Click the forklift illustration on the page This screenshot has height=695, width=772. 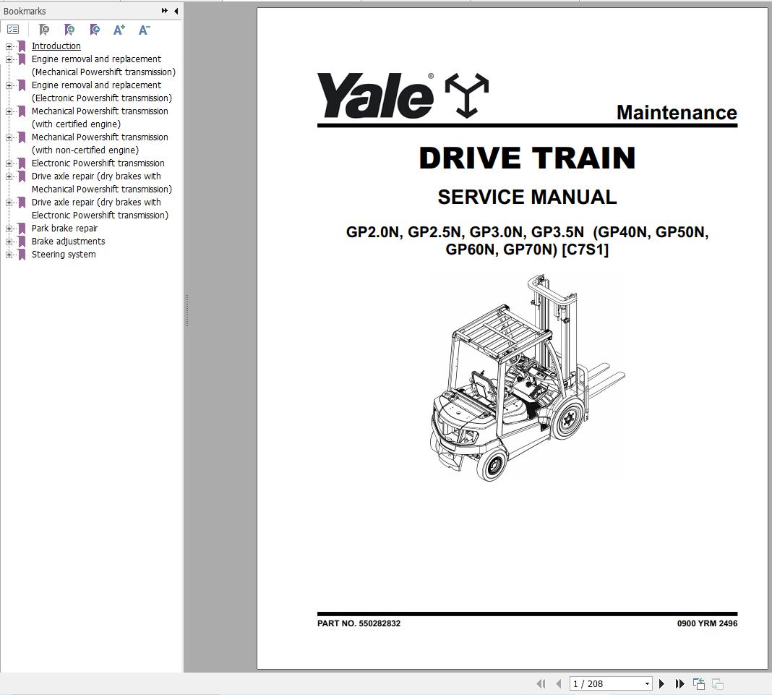[527, 378]
